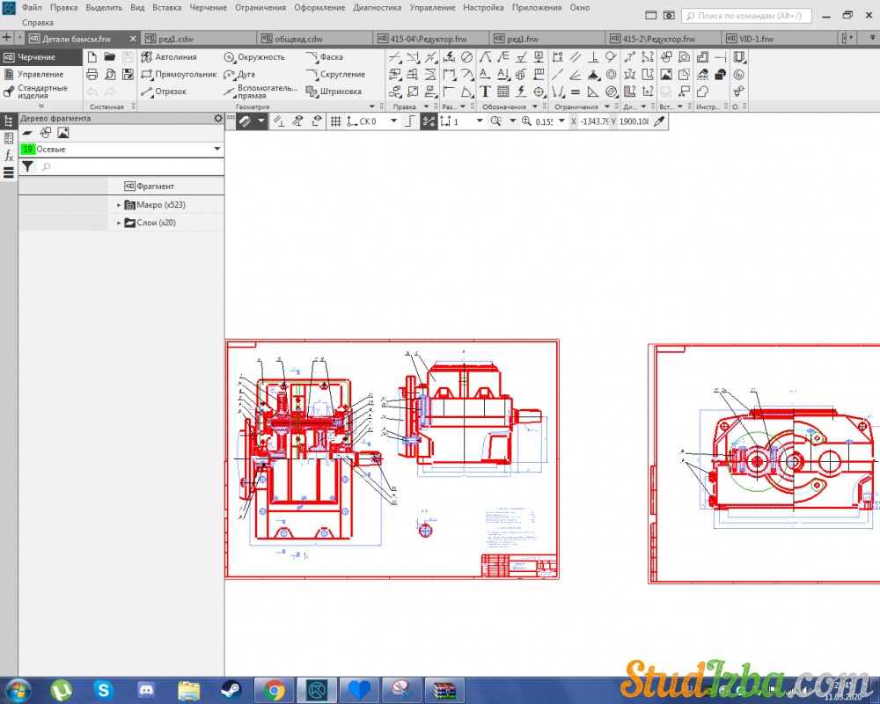Open the Черчение menu
This screenshot has width=880, height=704.
point(208,7)
